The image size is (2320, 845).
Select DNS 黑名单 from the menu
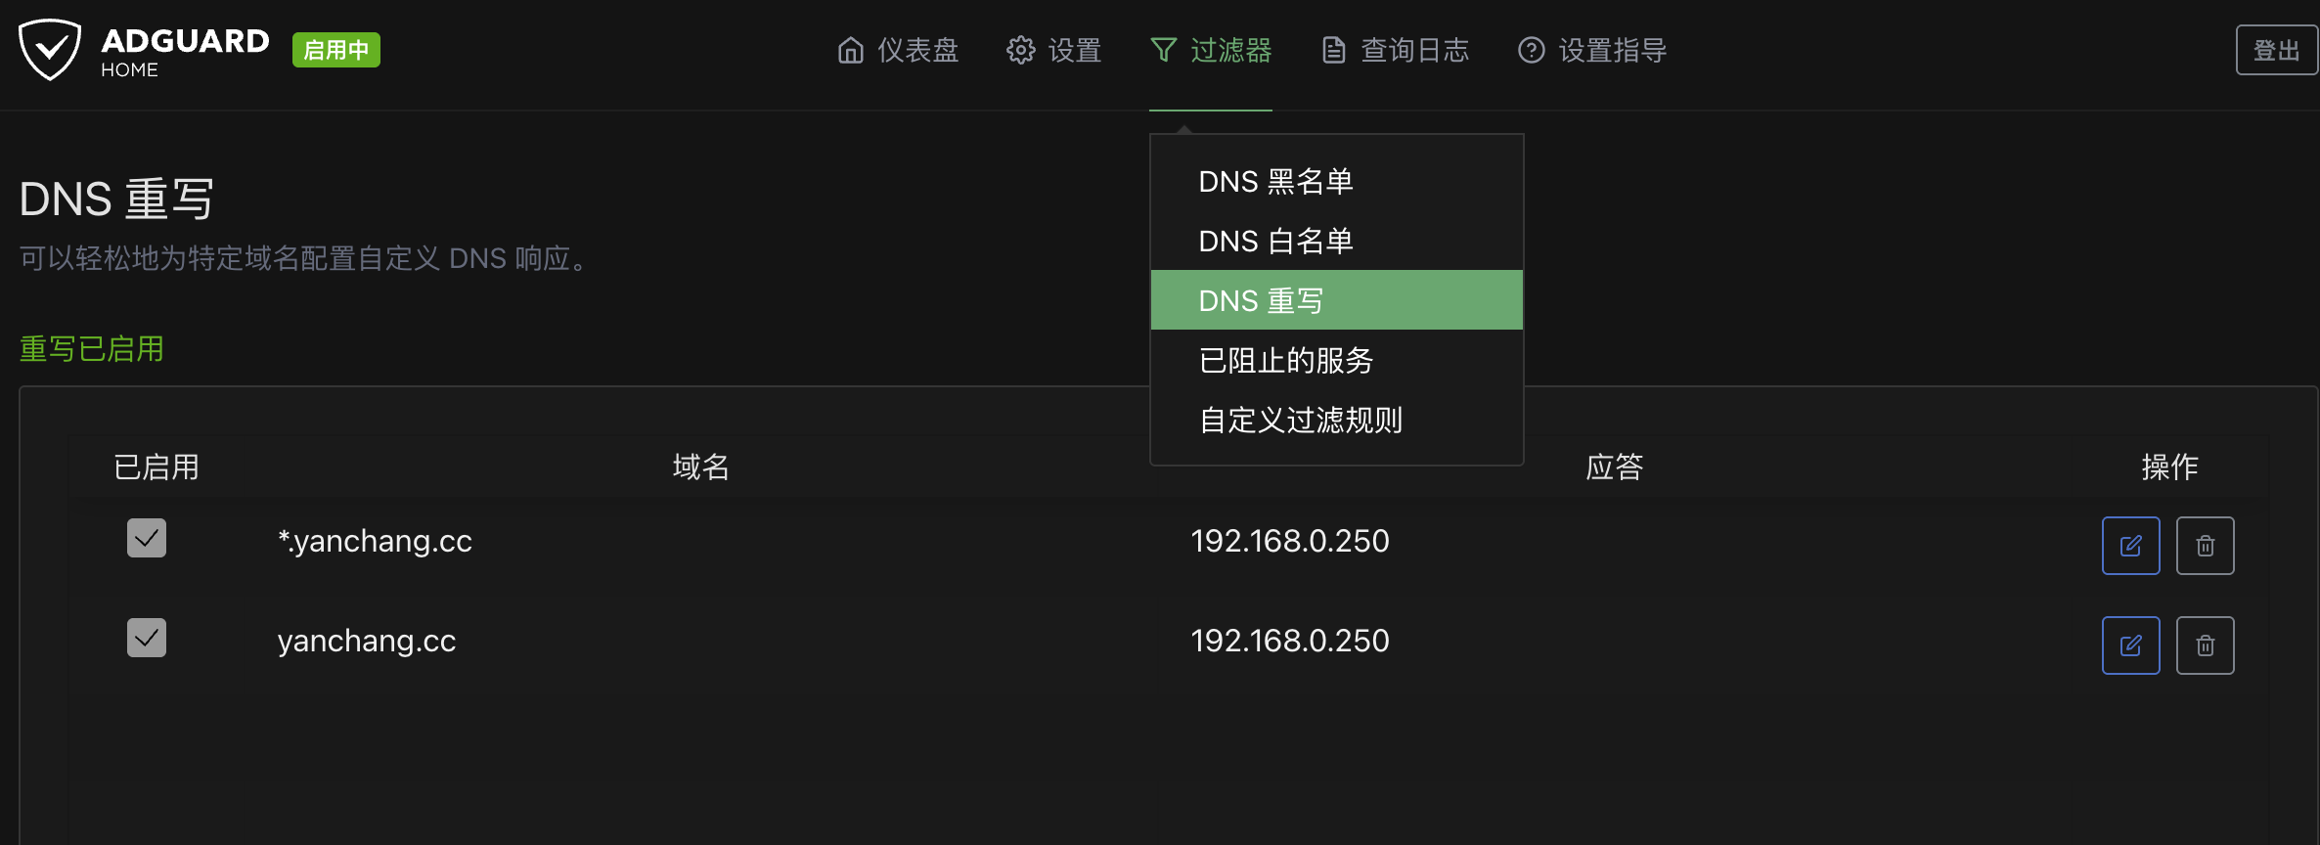(x=1275, y=182)
